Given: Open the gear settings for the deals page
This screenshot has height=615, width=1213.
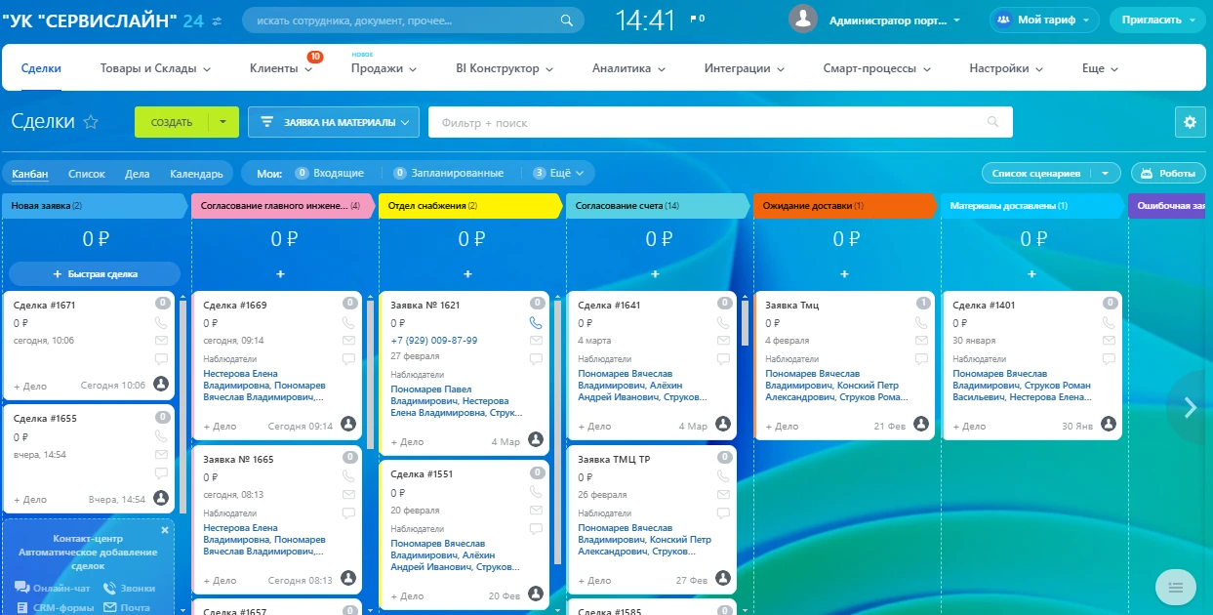Looking at the screenshot, I should click(1189, 122).
